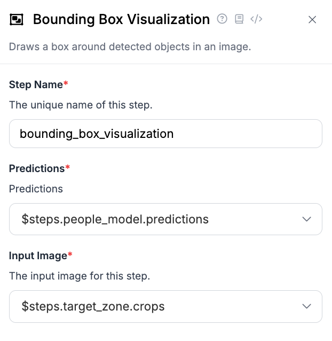This screenshot has height=341, width=332.
Task: Click 'The unique name of this step' hint
Action: [x=81, y=105]
